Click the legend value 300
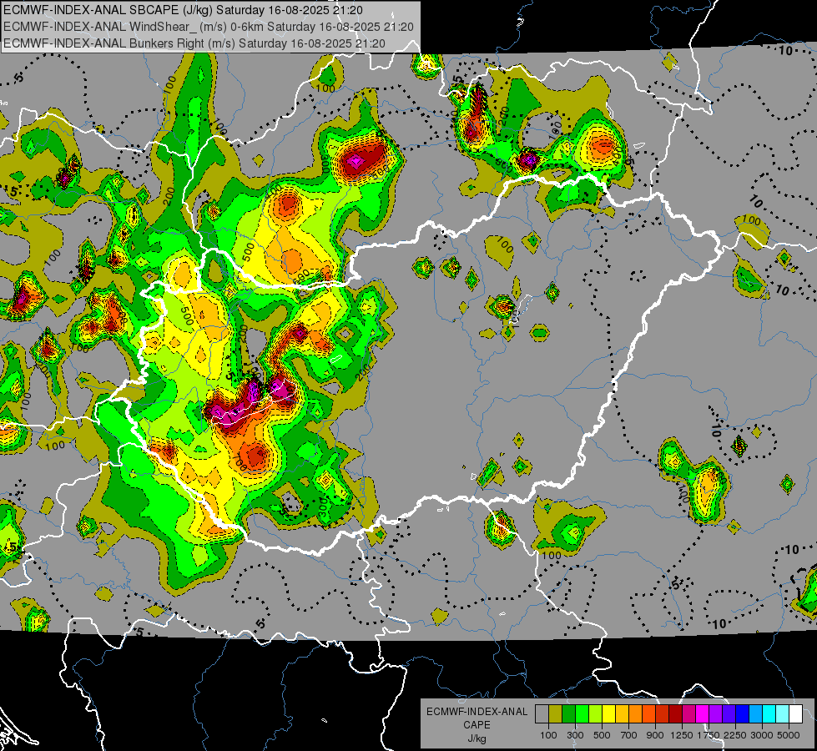The width and height of the screenshot is (817, 751). pos(575,735)
